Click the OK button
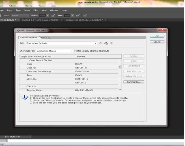This screenshot has height=146, width=185. pos(157,36)
